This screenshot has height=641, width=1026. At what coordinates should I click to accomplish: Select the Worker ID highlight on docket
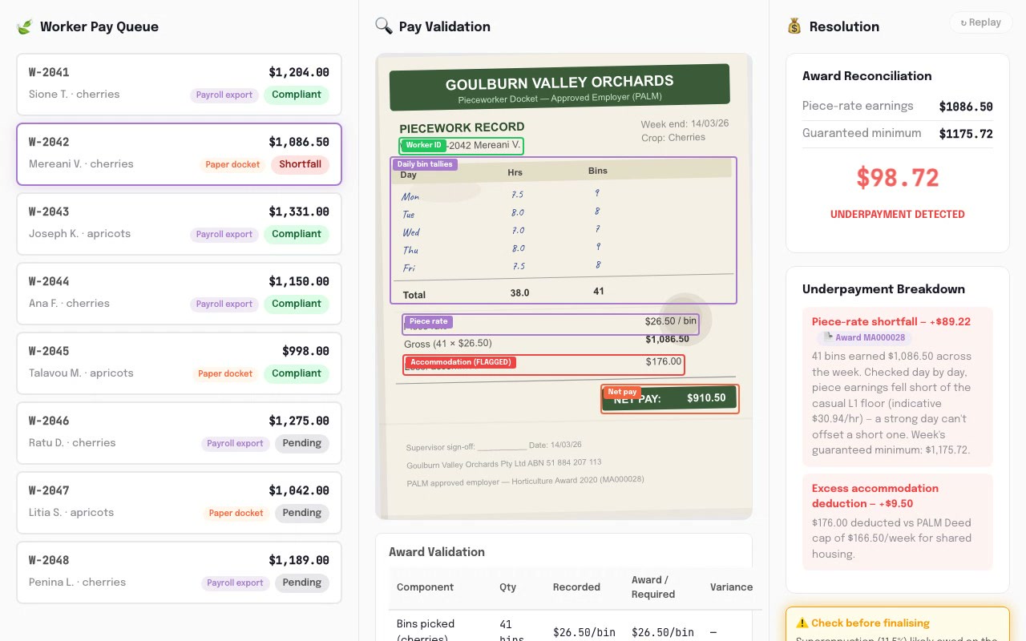coord(461,146)
